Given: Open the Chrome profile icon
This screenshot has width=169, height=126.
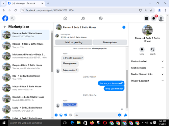Looking at the screenshot, I should 159,10.
